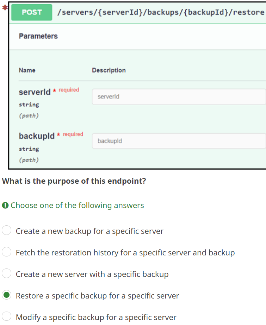Screen dimensions: 266x325
Task: Click the Name column header
Action: pyautogui.click(x=27, y=70)
